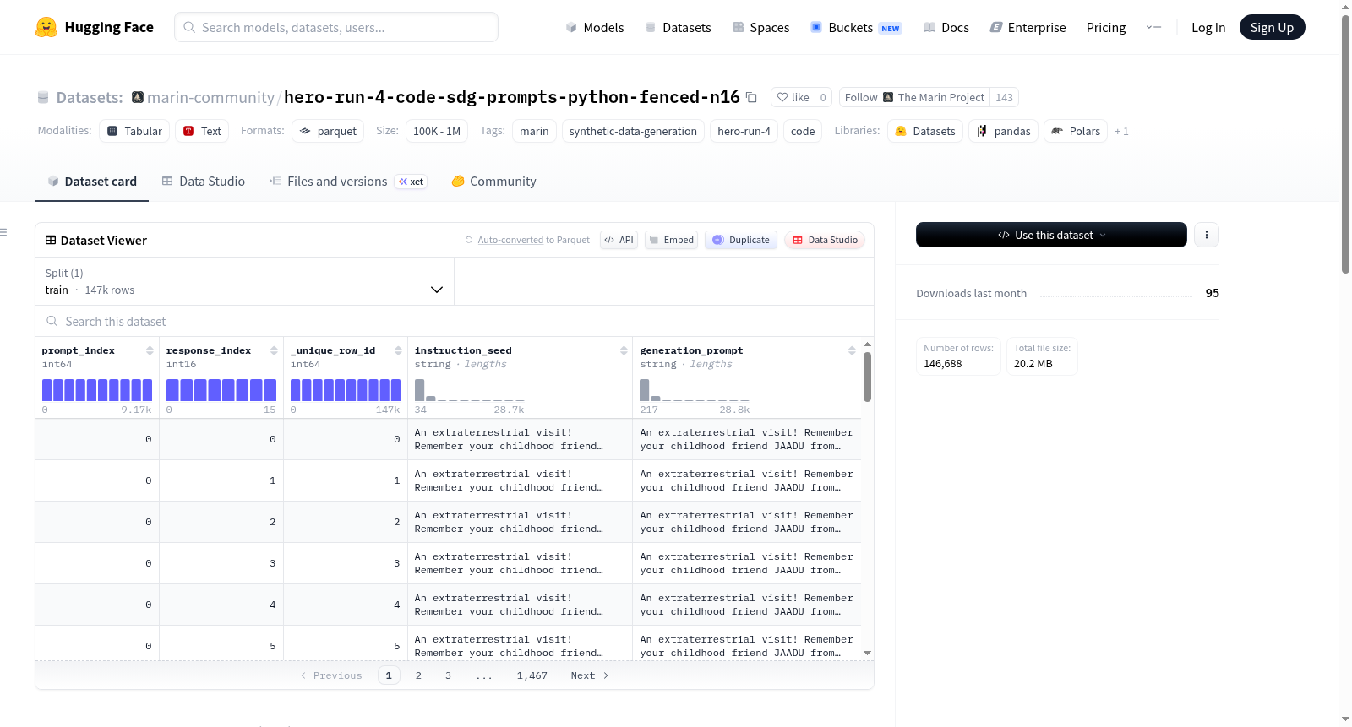
Task: Click the dataset viewer vertical scrollbar thumb
Action: [867, 377]
